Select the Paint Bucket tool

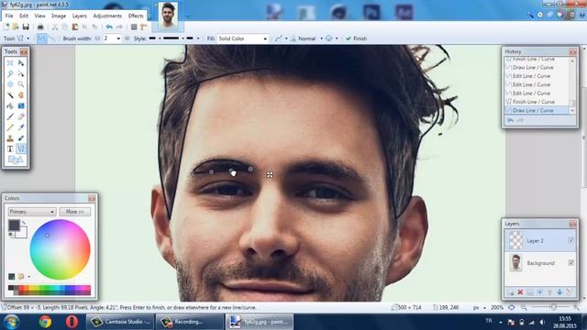10,106
